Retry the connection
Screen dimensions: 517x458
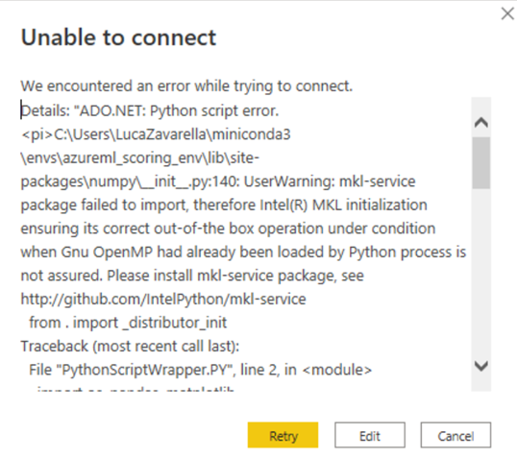click(283, 435)
